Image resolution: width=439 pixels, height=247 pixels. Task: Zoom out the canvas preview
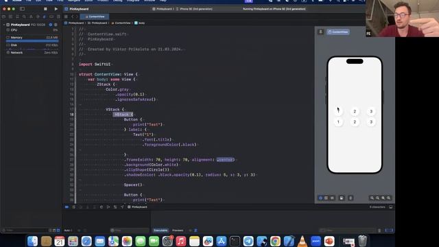(x=372, y=198)
